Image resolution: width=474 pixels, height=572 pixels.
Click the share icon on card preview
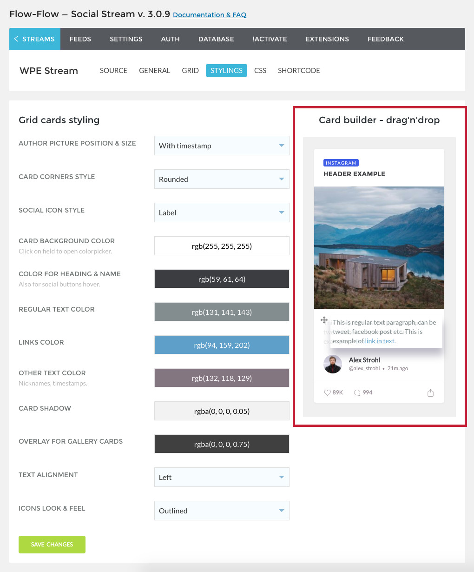click(x=430, y=393)
